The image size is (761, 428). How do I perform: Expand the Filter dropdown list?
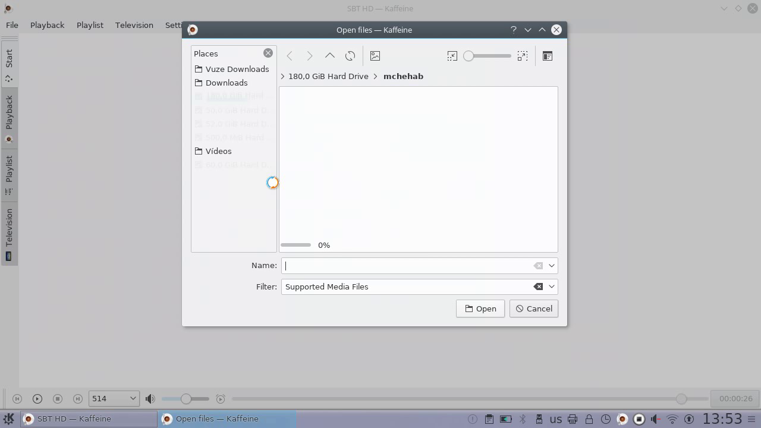(552, 287)
